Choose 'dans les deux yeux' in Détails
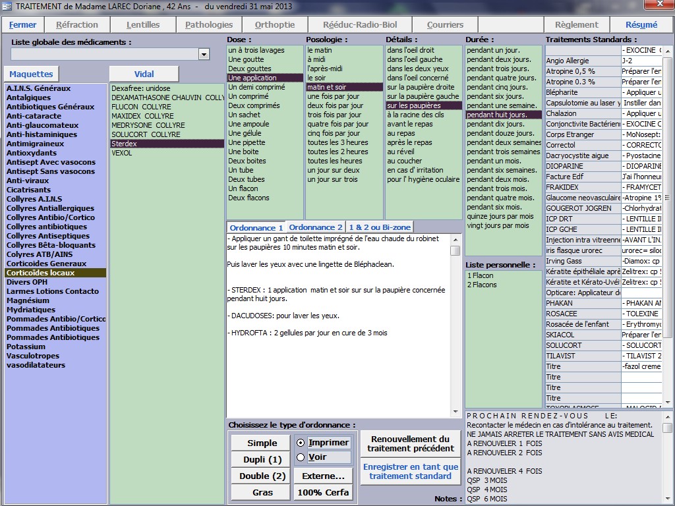The height and width of the screenshot is (506, 675). point(418,69)
